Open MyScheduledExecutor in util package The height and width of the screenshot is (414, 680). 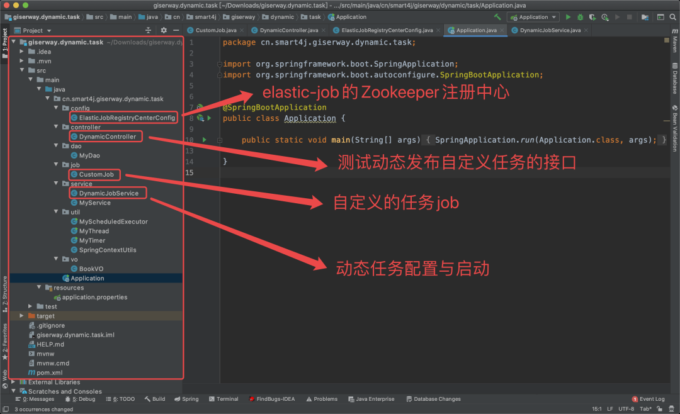tap(110, 221)
